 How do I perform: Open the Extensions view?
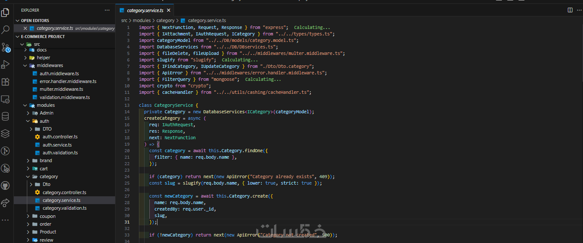pos(6,82)
